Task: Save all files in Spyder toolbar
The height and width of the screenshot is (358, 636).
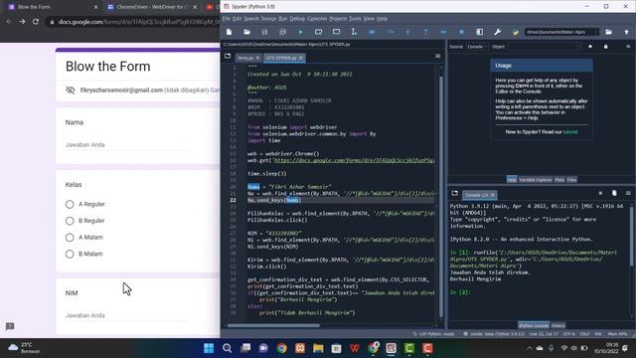Action: [282, 32]
